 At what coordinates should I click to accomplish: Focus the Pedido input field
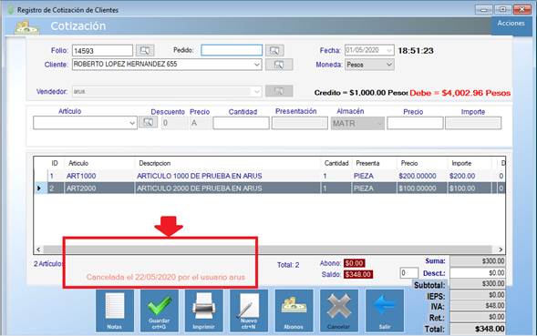click(x=232, y=50)
